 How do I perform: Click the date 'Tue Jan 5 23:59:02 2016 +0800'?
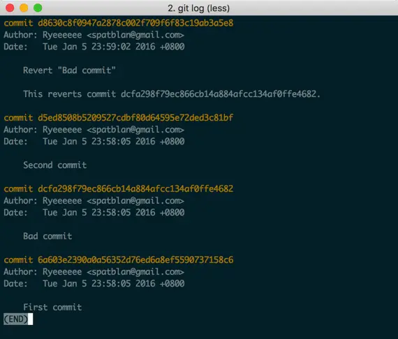pos(113,47)
